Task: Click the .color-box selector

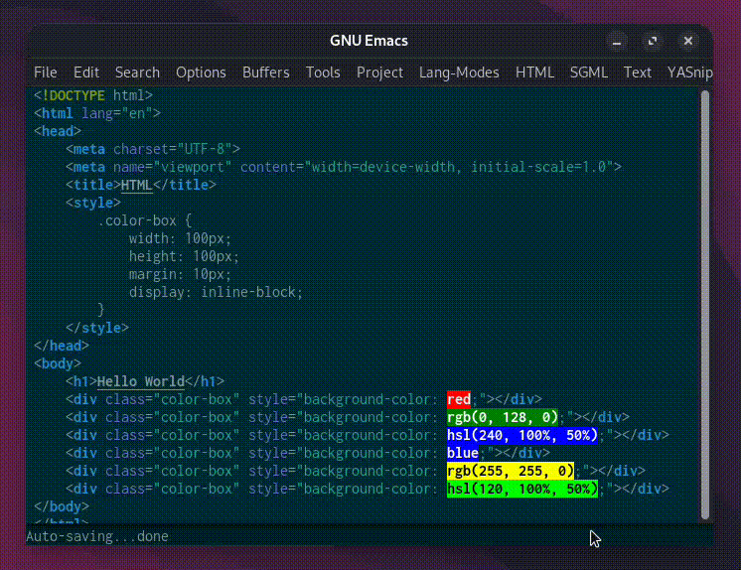Action: click(137, 221)
